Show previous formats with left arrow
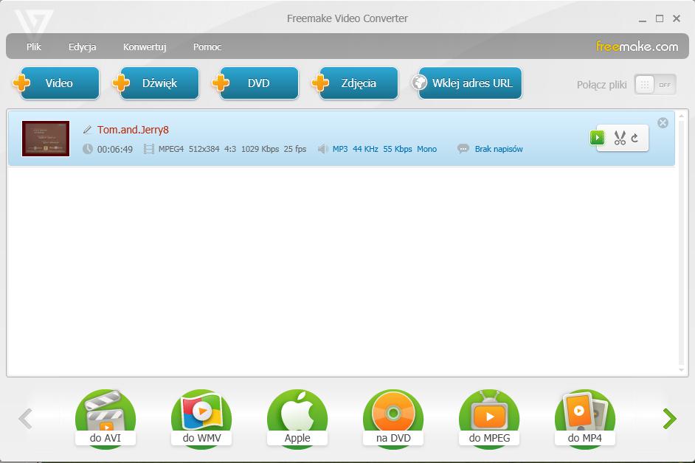Viewport: 695px width, 463px height. click(x=25, y=419)
